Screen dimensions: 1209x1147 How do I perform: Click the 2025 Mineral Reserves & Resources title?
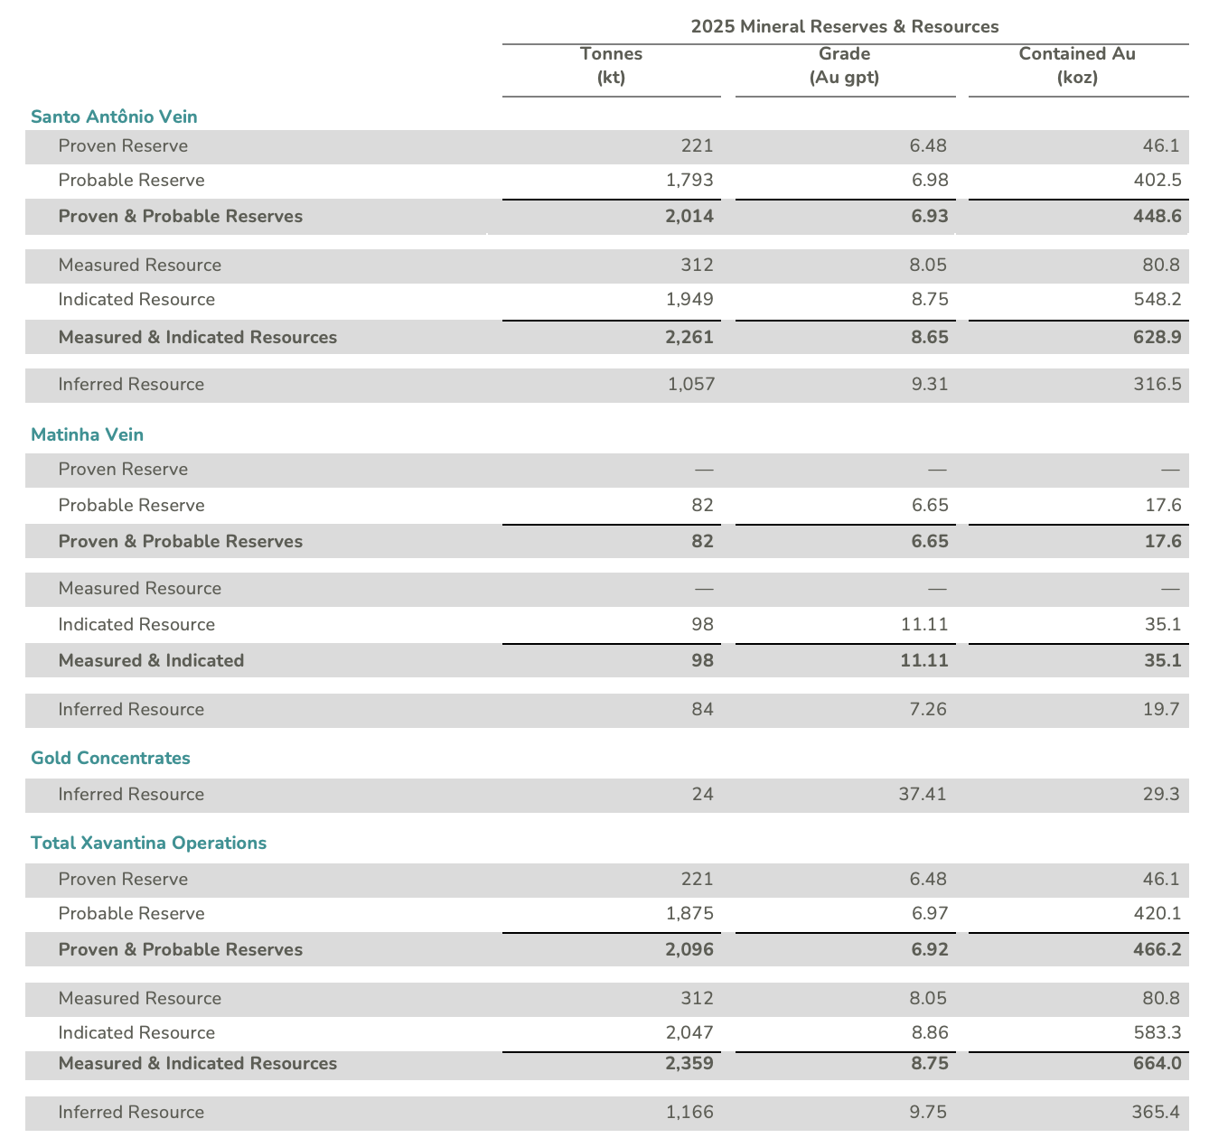click(844, 26)
